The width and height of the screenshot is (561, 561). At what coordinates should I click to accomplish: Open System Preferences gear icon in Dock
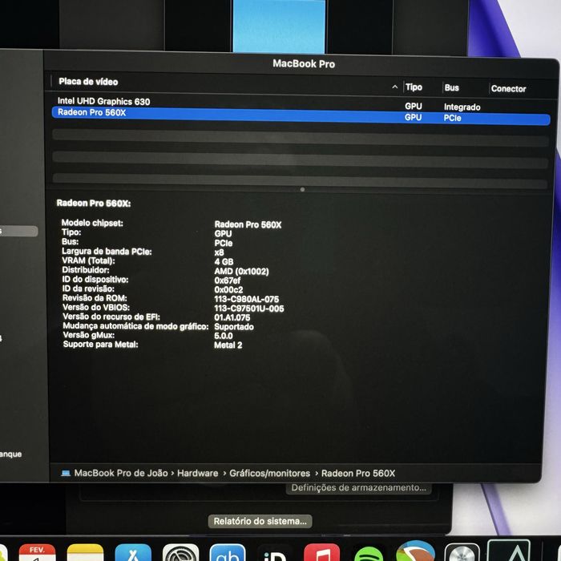[180, 552]
